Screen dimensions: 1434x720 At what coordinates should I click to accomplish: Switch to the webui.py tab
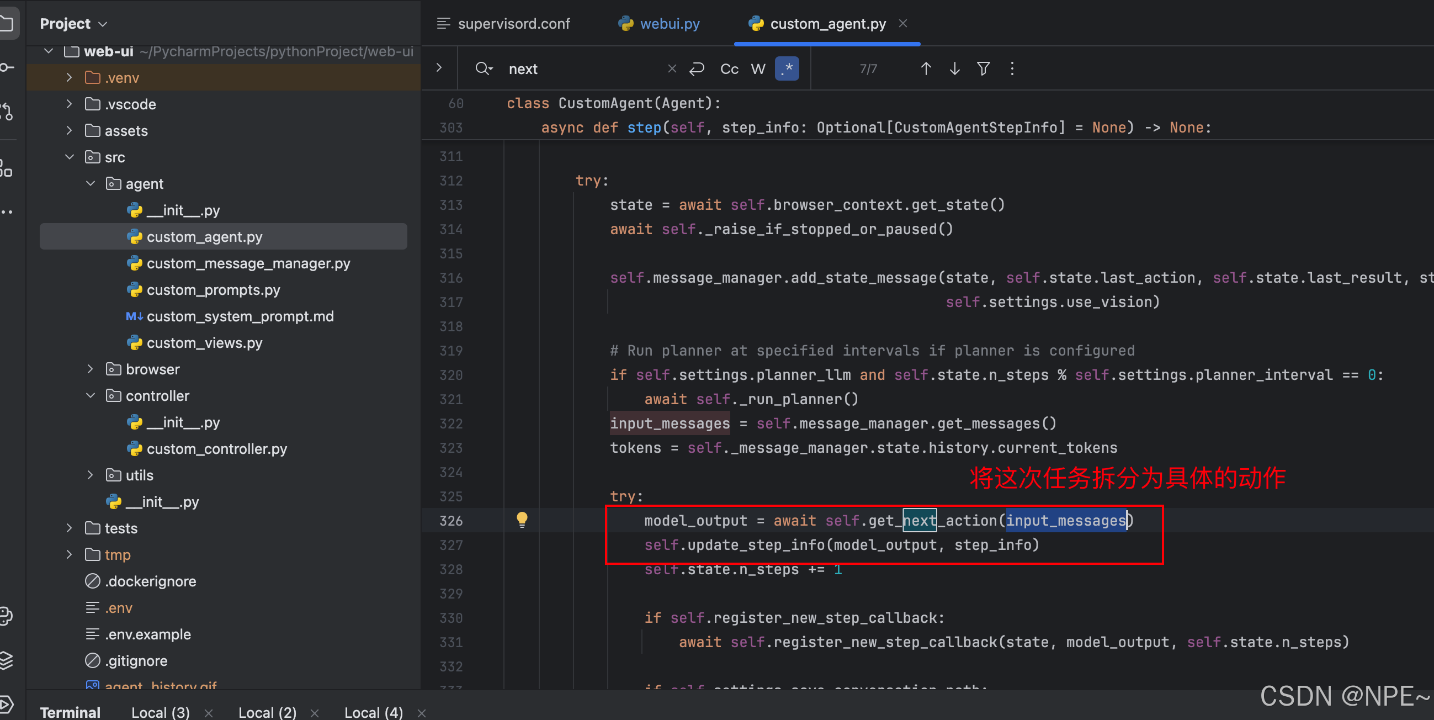(x=669, y=23)
